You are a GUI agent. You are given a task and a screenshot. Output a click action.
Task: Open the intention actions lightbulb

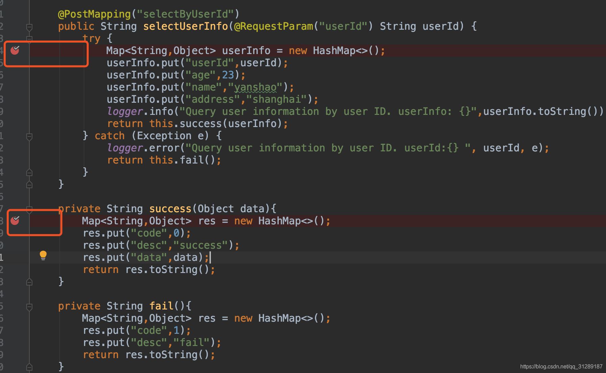tap(43, 256)
